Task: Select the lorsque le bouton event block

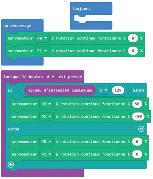Action: pos(43,77)
